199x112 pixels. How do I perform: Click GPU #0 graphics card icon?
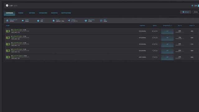coord(8,31)
